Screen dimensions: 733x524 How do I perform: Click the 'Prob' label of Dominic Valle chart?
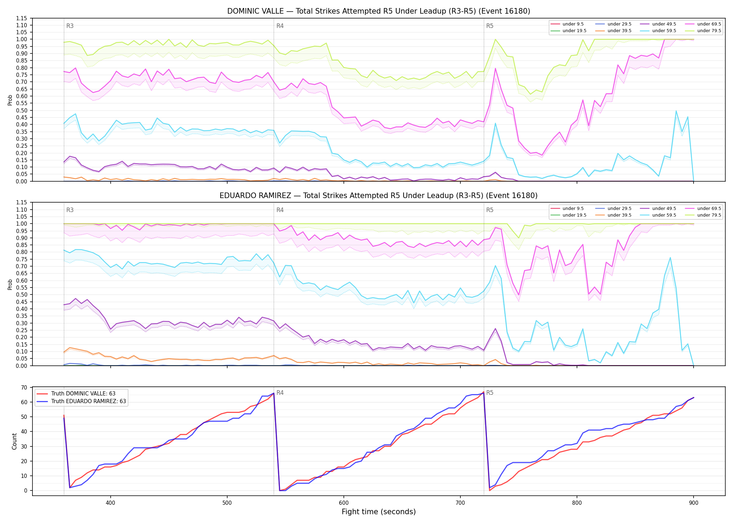click(10, 100)
